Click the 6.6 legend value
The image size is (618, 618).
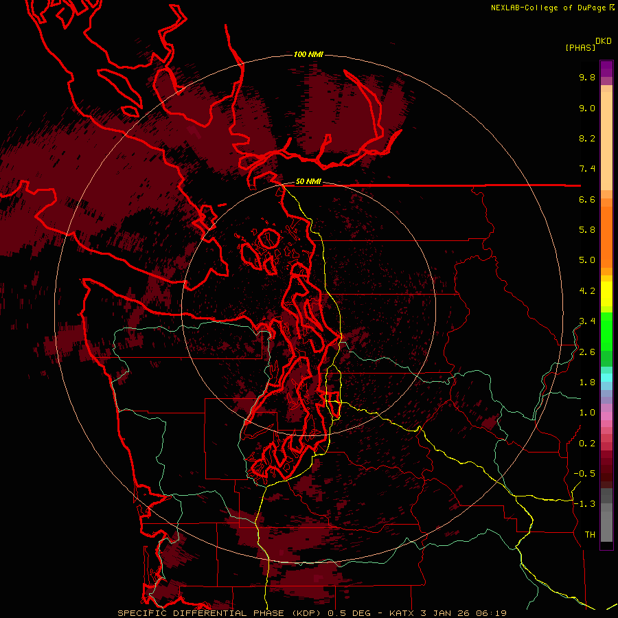pos(587,199)
